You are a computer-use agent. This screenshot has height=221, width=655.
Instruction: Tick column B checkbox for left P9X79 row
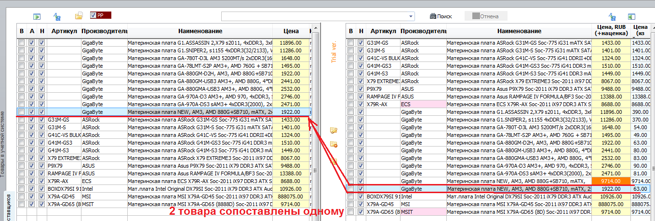coord(22,166)
